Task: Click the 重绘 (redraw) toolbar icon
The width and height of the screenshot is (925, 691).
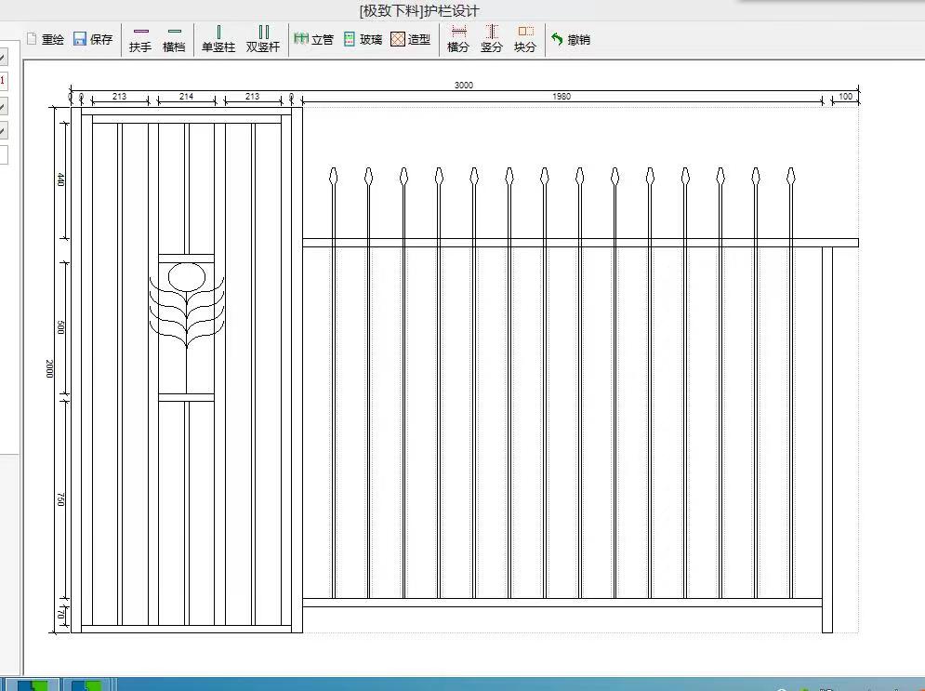Action: 46,39
